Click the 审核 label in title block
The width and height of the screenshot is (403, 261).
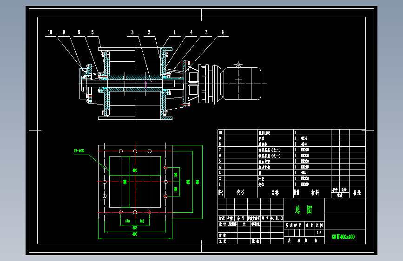[222, 235]
